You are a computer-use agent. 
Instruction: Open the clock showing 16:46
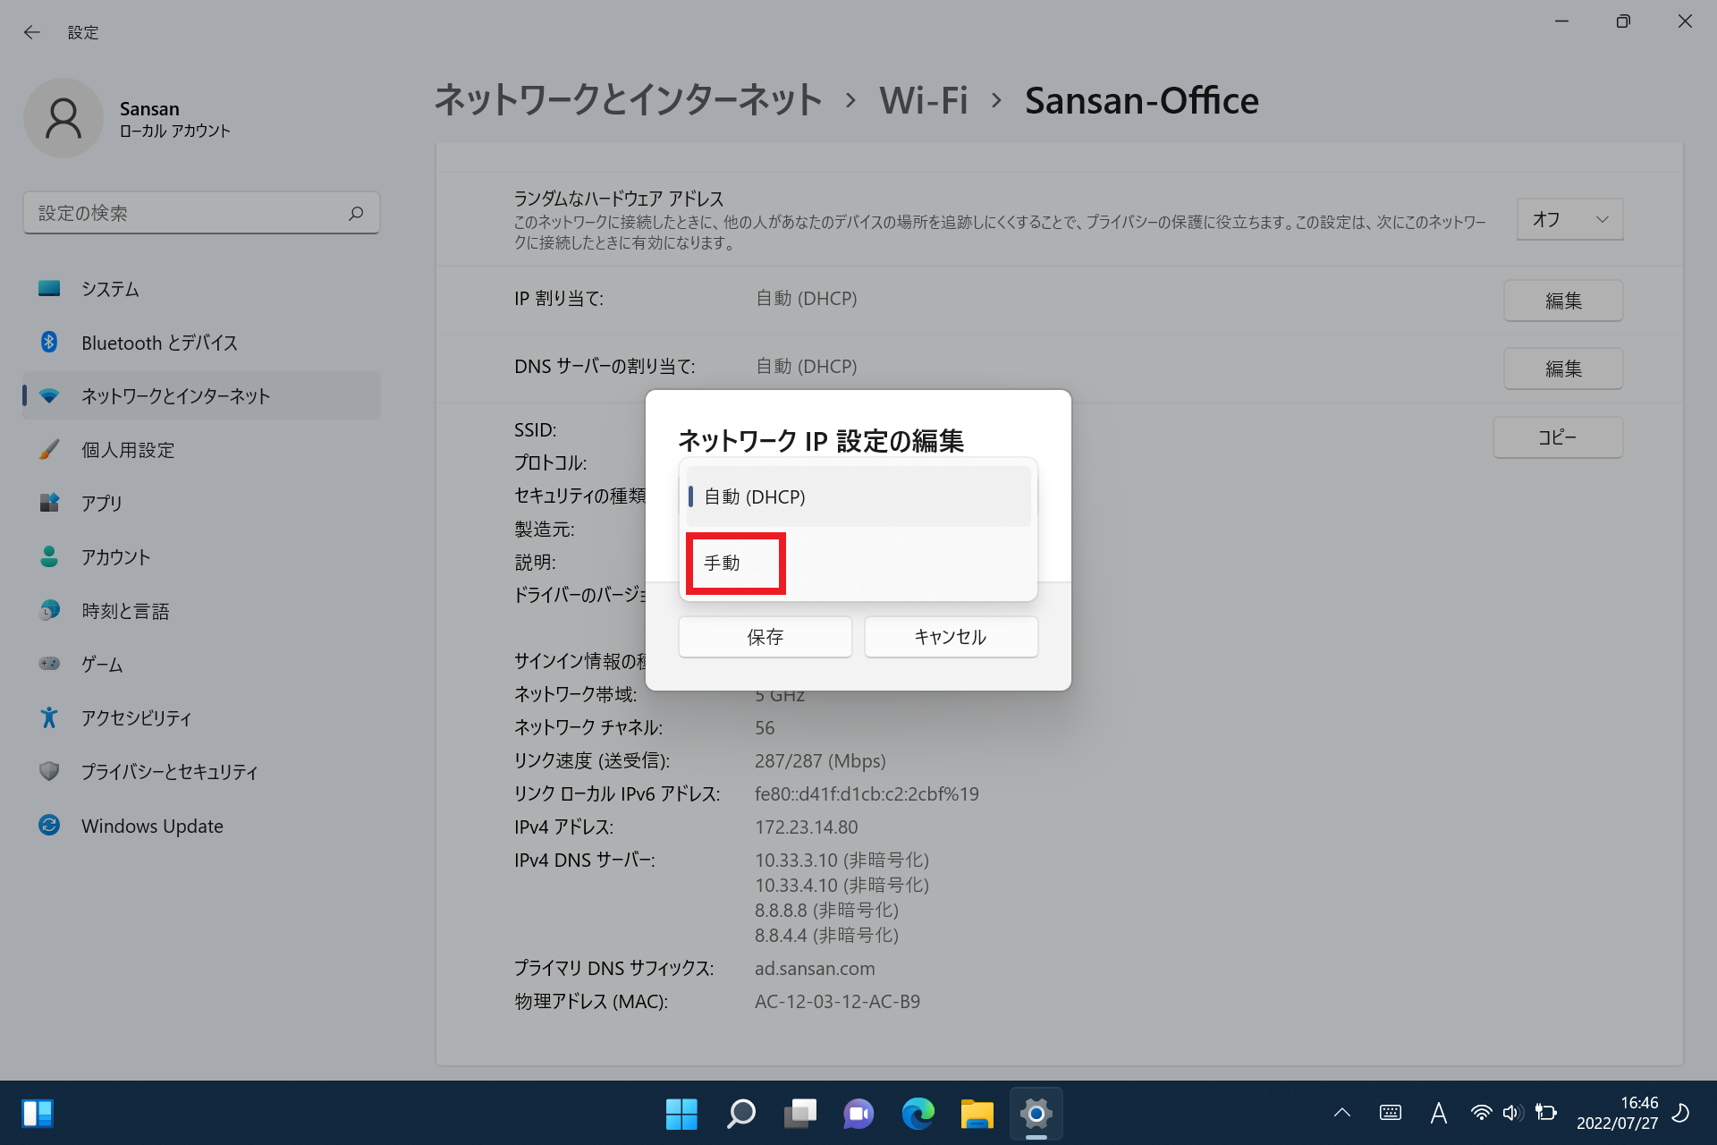coord(1617,1113)
